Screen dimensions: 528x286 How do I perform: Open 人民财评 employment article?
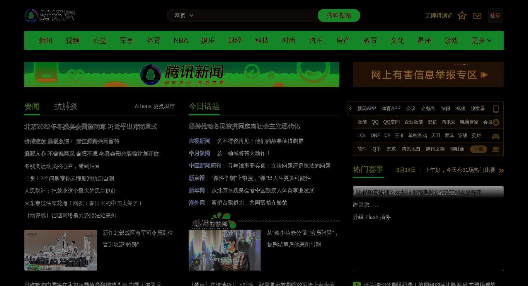point(70,191)
